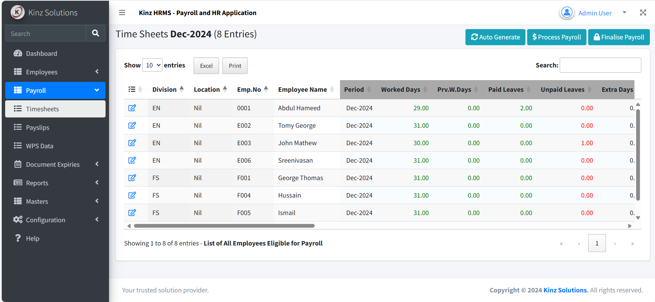Click the table Search input field
The width and height of the screenshot is (655, 302).
click(601, 65)
